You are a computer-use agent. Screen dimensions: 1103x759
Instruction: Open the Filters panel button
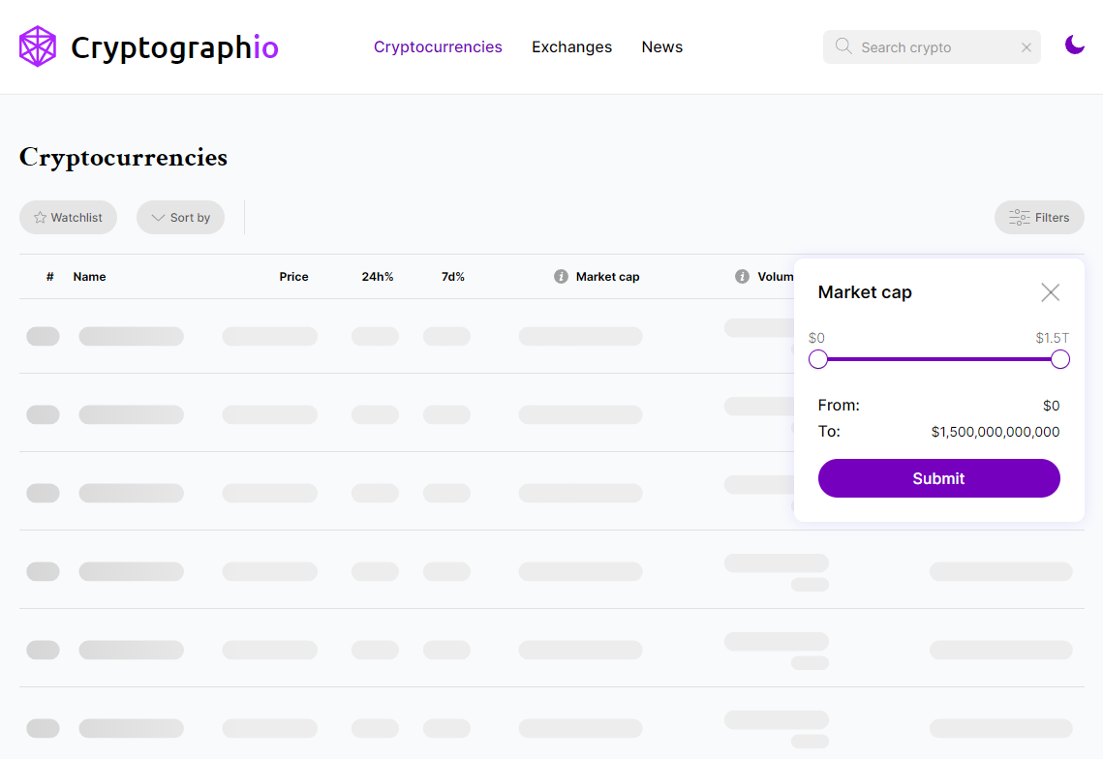[x=1039, y=218]
